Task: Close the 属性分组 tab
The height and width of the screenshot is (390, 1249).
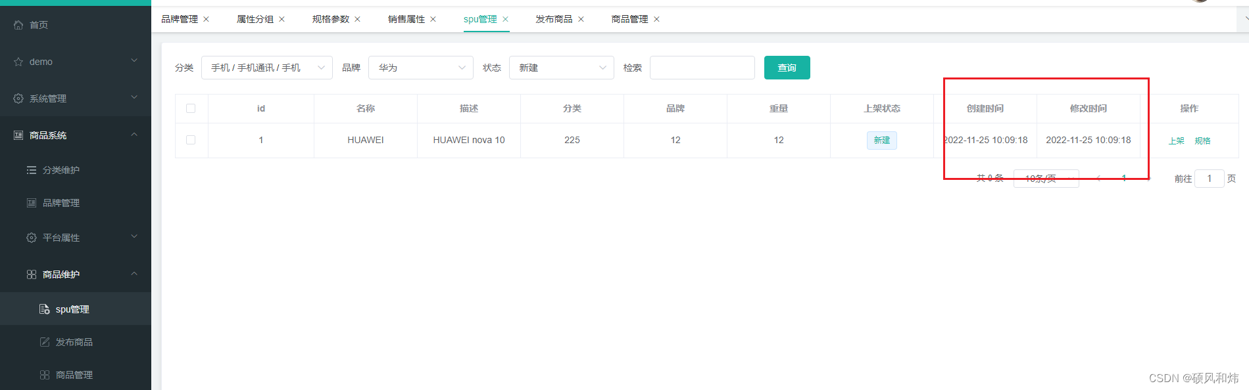Action: tap(282, 19)
